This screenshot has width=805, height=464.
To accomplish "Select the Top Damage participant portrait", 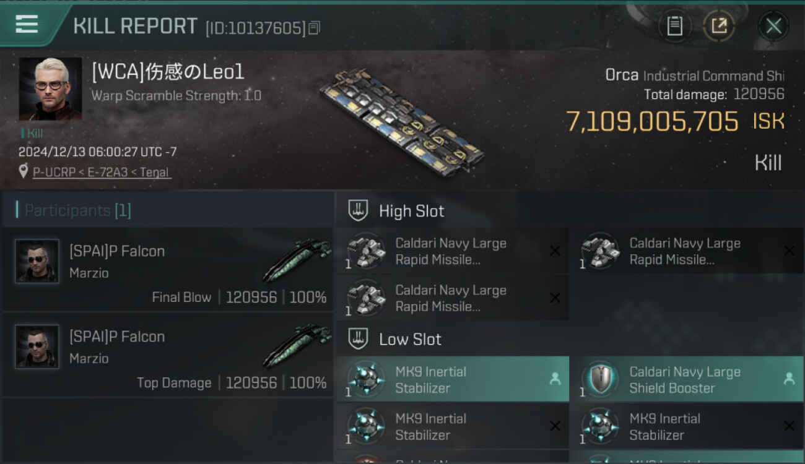I will (37, 346).
